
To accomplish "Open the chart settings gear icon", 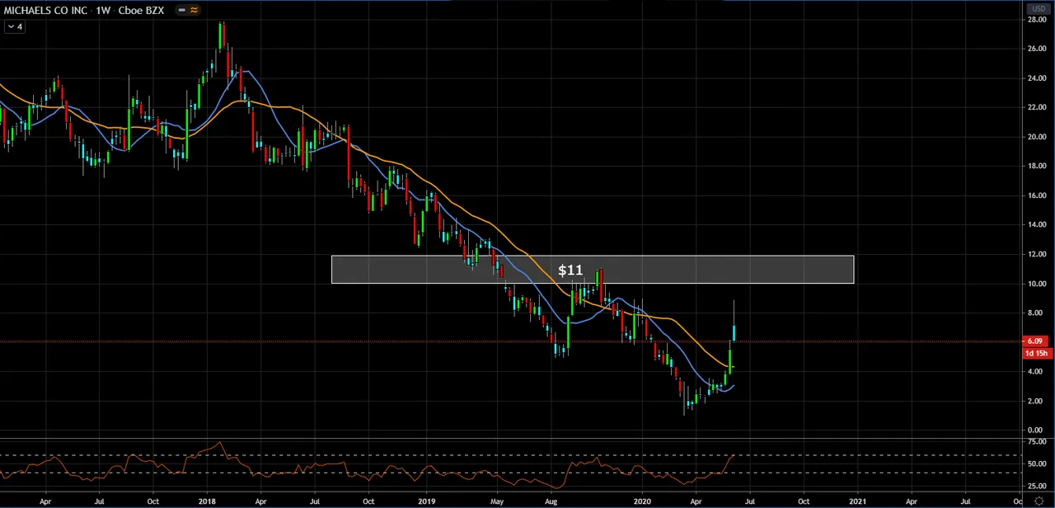I will [1039, 501].
